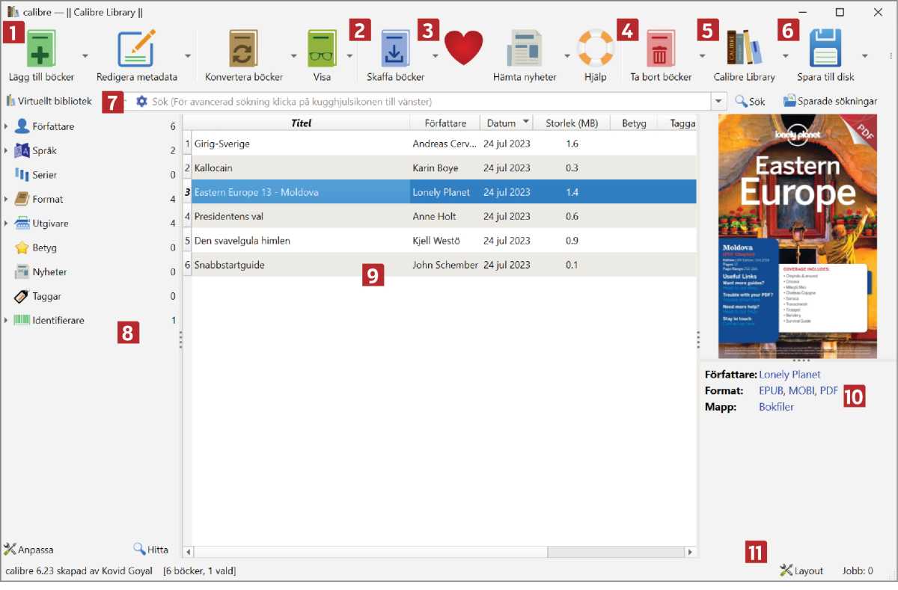This screenshot has height=590, width=898.
Task: Open Skaffa böcker store icon
Action: (x=395, y=50)
